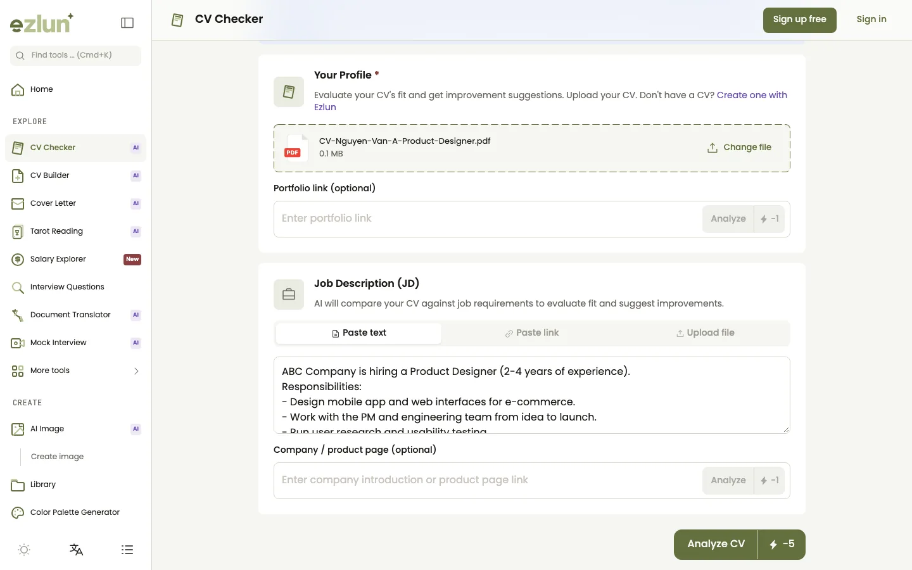Image resolution: width=912 pixels, height=570 pixels.
Task: Click the Cover Letter envelope icon
Action: click(18, 203)
